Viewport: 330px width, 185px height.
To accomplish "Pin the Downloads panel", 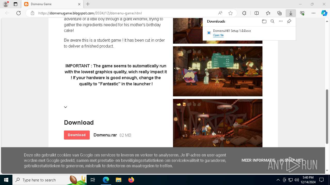I will point(289,21).
